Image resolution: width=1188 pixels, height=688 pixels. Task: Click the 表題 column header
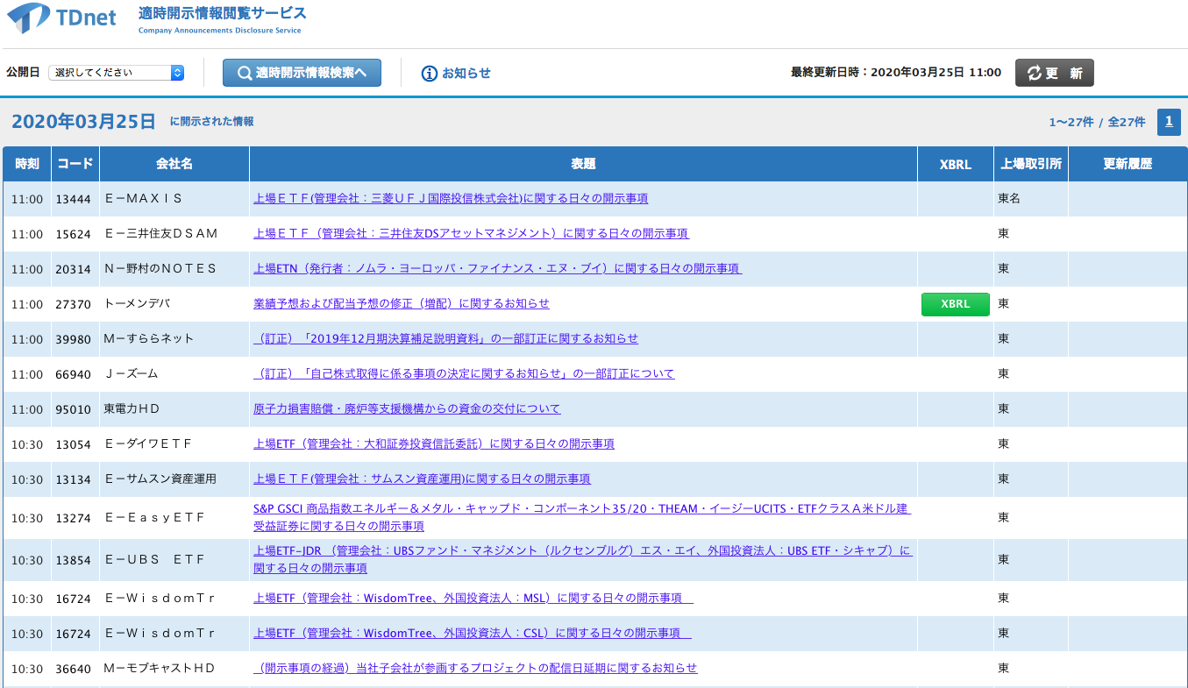[x=584, y=164]
